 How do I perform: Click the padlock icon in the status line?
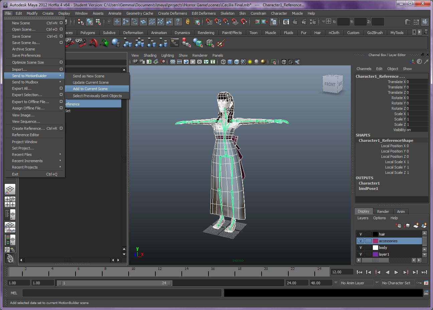tap(187, 22)
